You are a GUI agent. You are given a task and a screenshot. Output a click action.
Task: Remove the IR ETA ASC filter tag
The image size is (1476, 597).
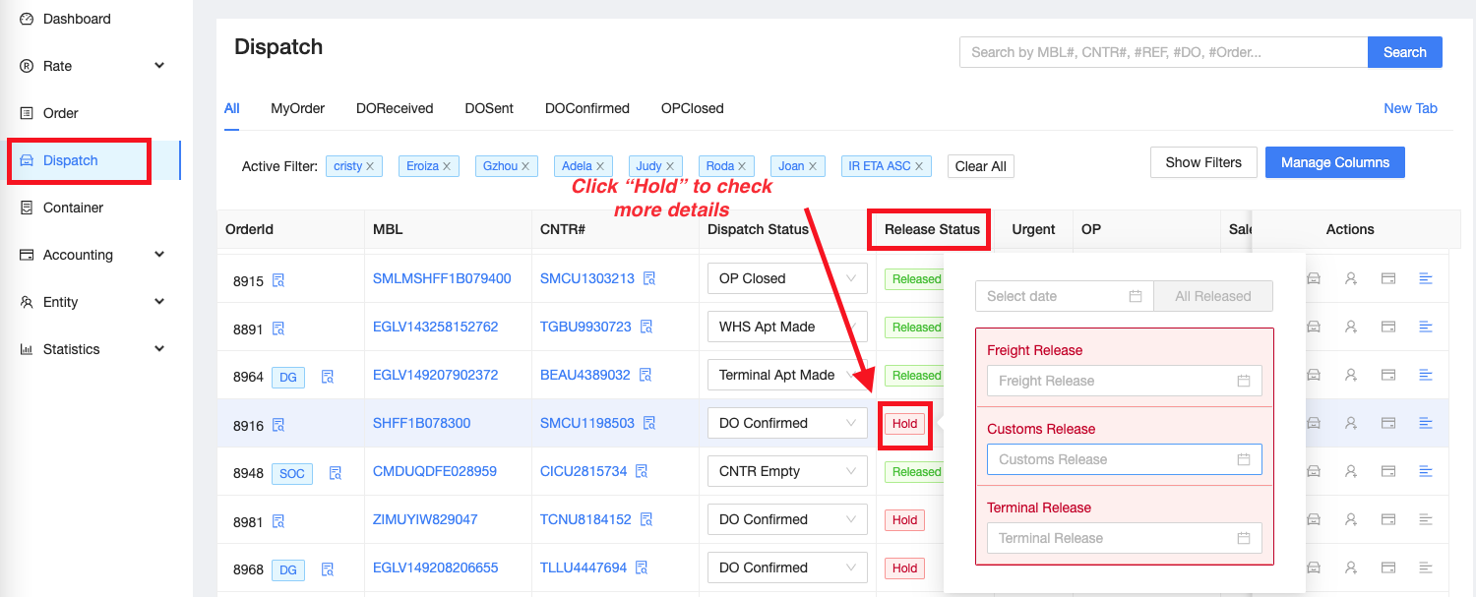coord(919,166)
